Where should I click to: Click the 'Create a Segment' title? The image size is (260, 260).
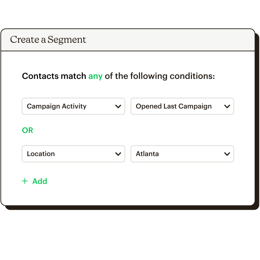pos(48,40)
